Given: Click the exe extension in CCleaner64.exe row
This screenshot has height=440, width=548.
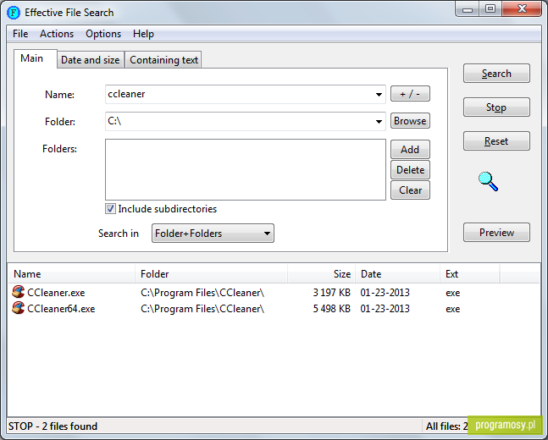Looking at the screenshot, I should [452, 309].
